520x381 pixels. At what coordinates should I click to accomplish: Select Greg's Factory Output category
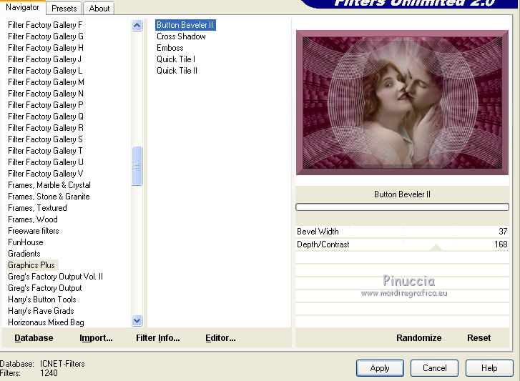tap(45, 288)
